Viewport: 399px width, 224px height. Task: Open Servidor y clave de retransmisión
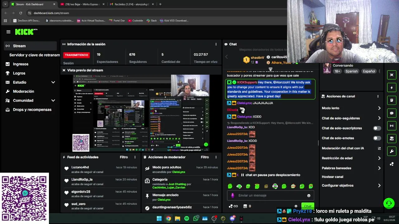coord(35,55)
